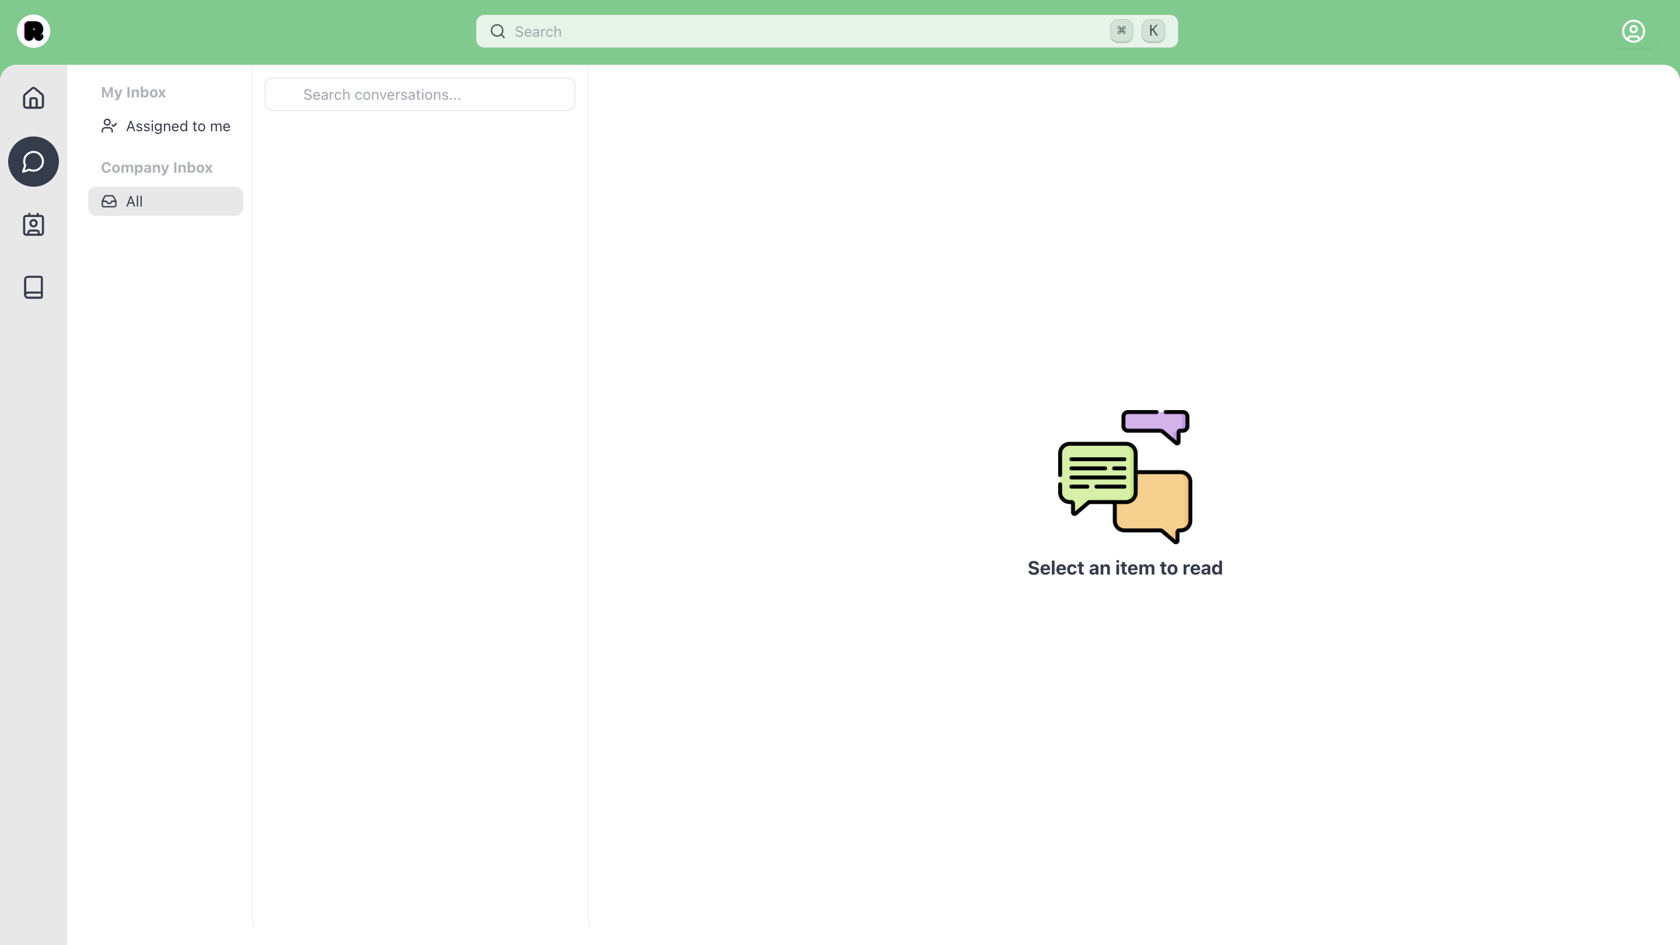Screen dimensions: 1680x945
Task: Click the inbox tray icon beside All
Action: pyautogui.click(x=108, y=201)
